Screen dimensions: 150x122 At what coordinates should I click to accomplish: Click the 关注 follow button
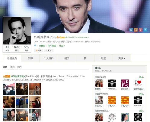tap(39, 50)
